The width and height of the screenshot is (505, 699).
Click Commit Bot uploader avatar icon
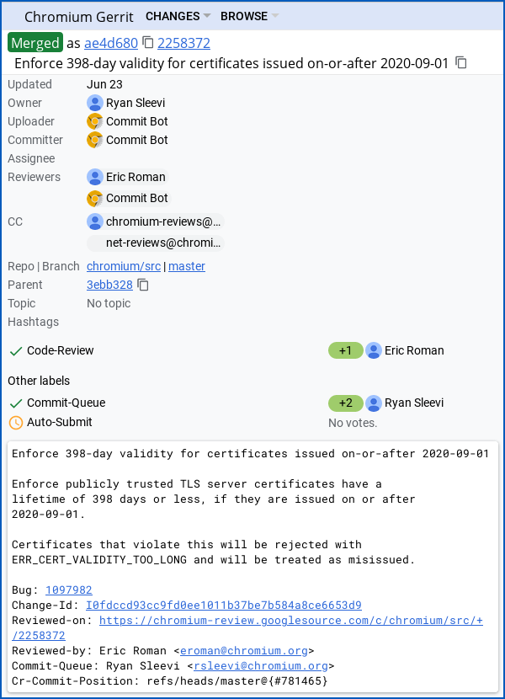(95, 121)
